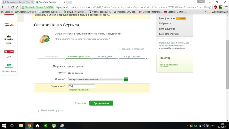Viewport: 229px width, 129px height.
Task: Open Windows Start menu
Action: tap(4, 126)
